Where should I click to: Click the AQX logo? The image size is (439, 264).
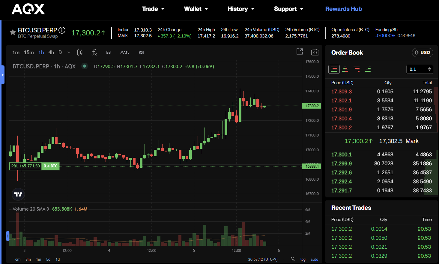(x=28, y=9)
